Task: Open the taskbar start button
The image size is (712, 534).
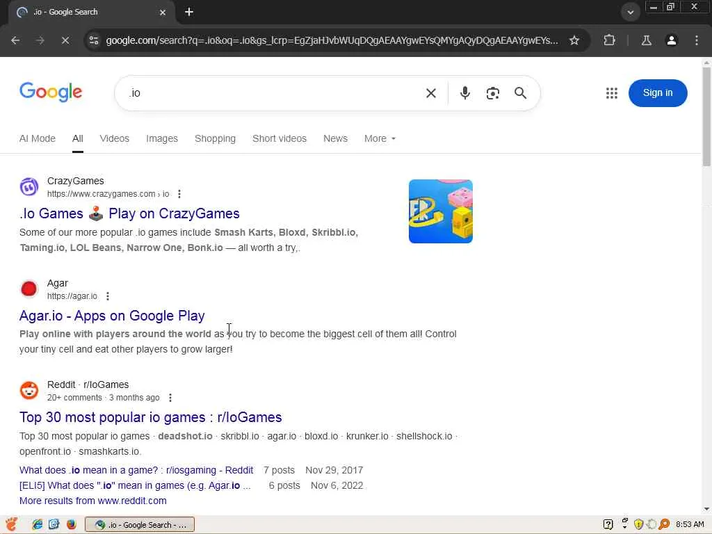Action: pos(11,524)
